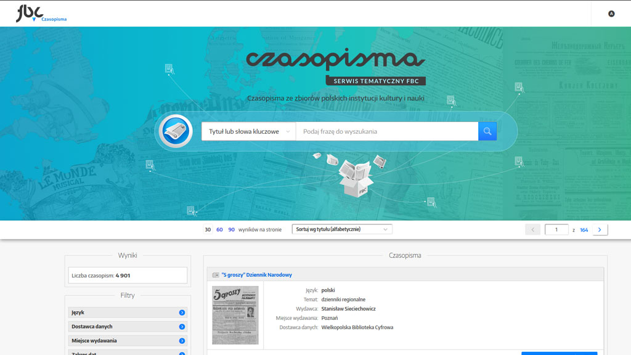Click publisher value "Stanisław Sieciechowicz"
Viewport: 631px width, 355px height.
348,309
